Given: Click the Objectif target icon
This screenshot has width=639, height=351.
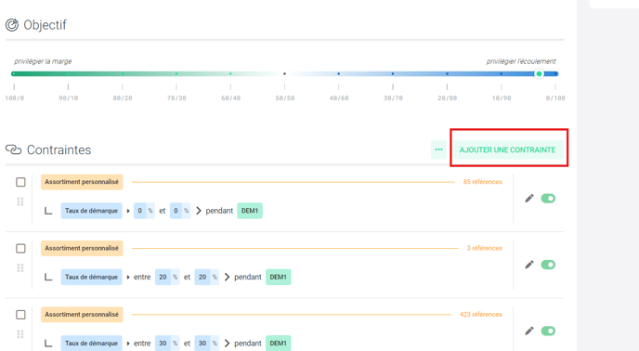Looking at the screenshot, I should pyautogui.click(x=12, y=25).
